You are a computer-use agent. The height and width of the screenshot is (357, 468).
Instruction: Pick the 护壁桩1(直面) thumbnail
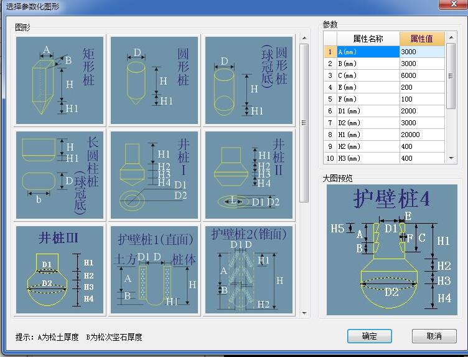coord(154,270)
